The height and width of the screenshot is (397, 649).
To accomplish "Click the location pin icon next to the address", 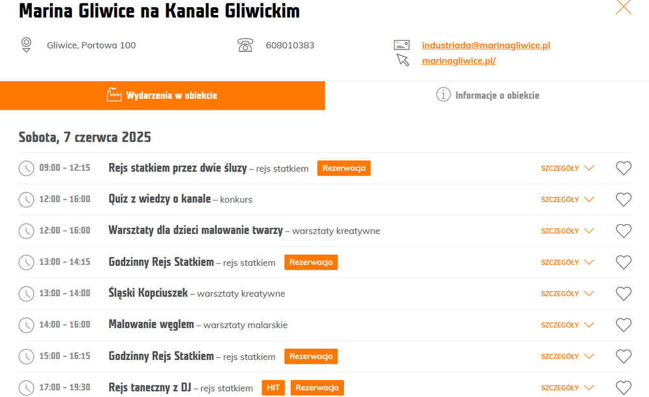I will tap(26, 45).
